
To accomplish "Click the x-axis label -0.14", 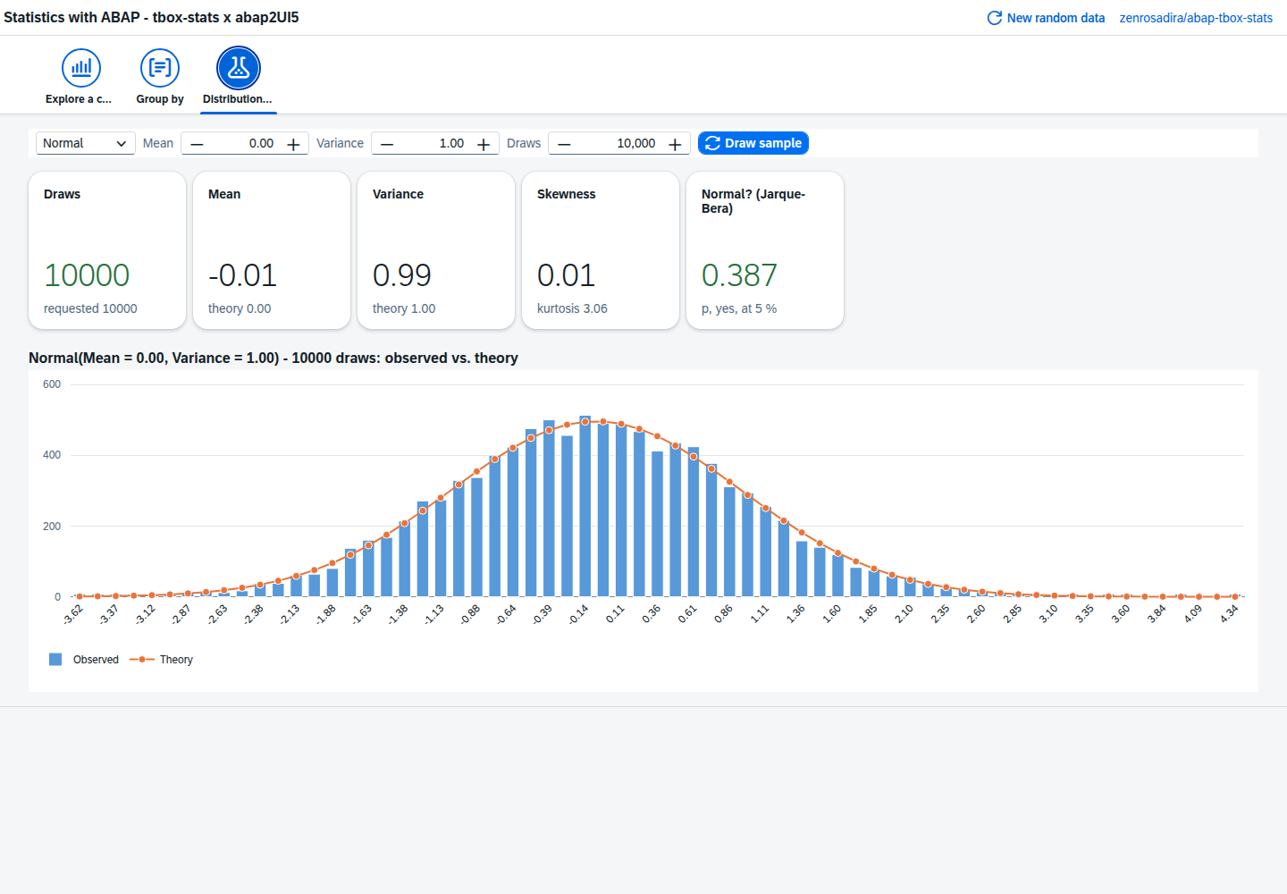I will point(579,614).
